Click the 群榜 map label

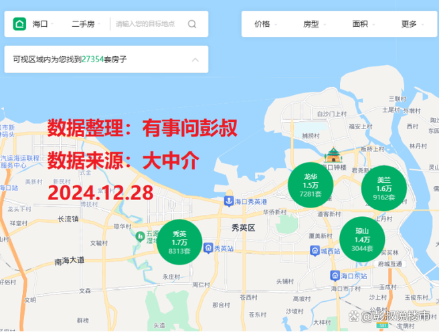pos(83,320)
